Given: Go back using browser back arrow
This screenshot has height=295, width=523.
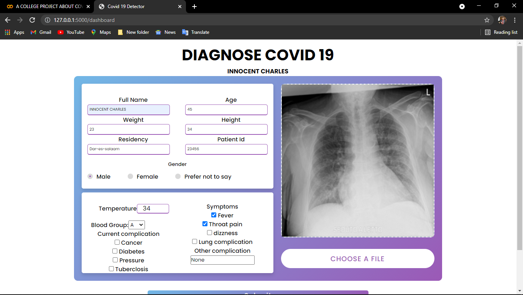Looking at the screenshot, I should click(8, 20).
